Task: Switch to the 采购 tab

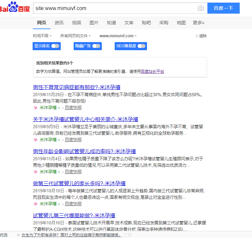Action: point(163,23)
